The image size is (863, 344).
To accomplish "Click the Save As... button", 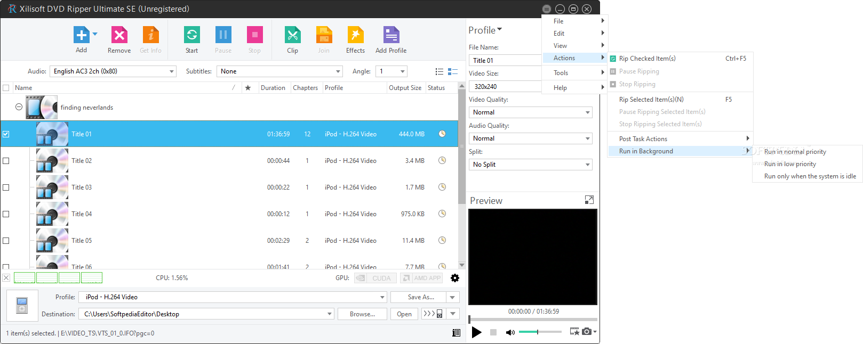I will click(x=418, y=297).
